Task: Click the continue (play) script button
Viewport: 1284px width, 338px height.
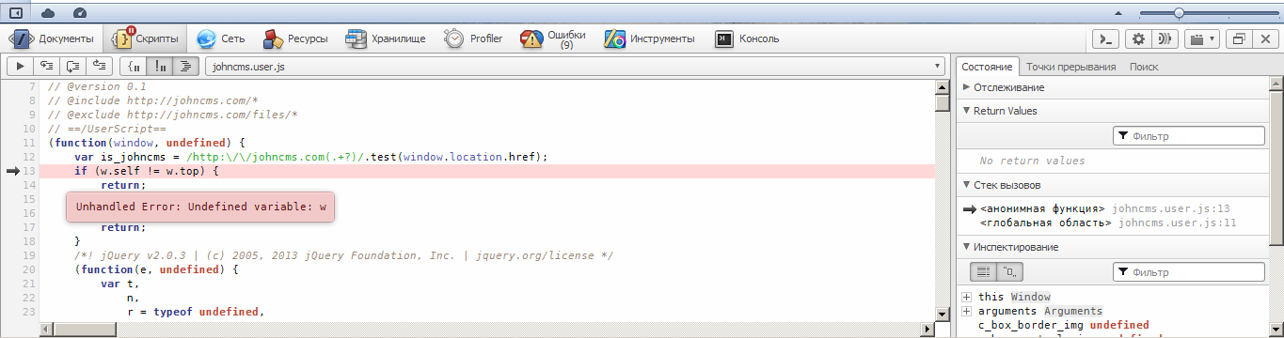Action: 19,66
